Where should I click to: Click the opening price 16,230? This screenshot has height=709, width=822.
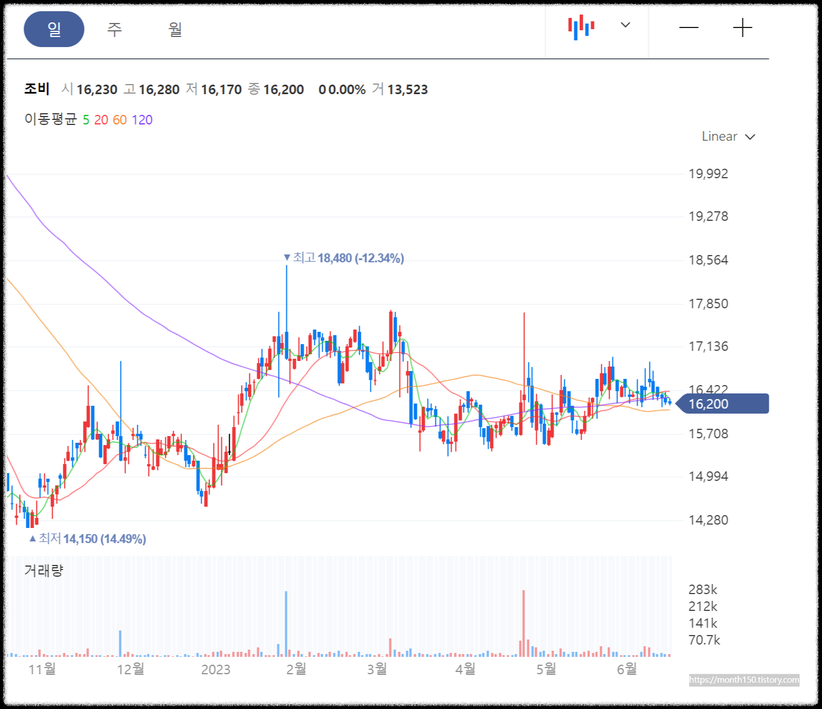[x=97, y=90]
